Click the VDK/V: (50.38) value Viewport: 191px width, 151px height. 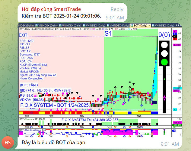(32, 100)
